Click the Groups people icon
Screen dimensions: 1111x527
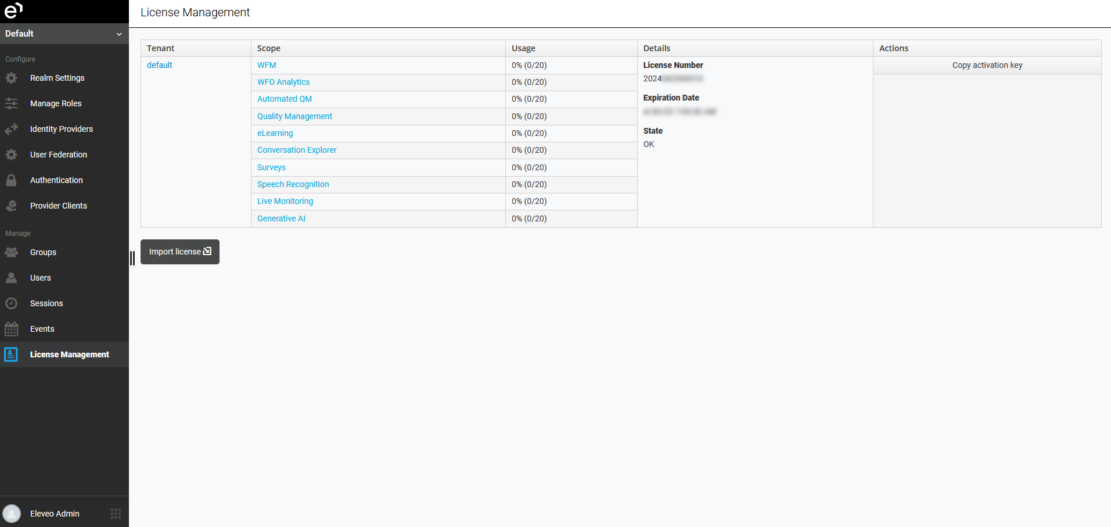11,252
